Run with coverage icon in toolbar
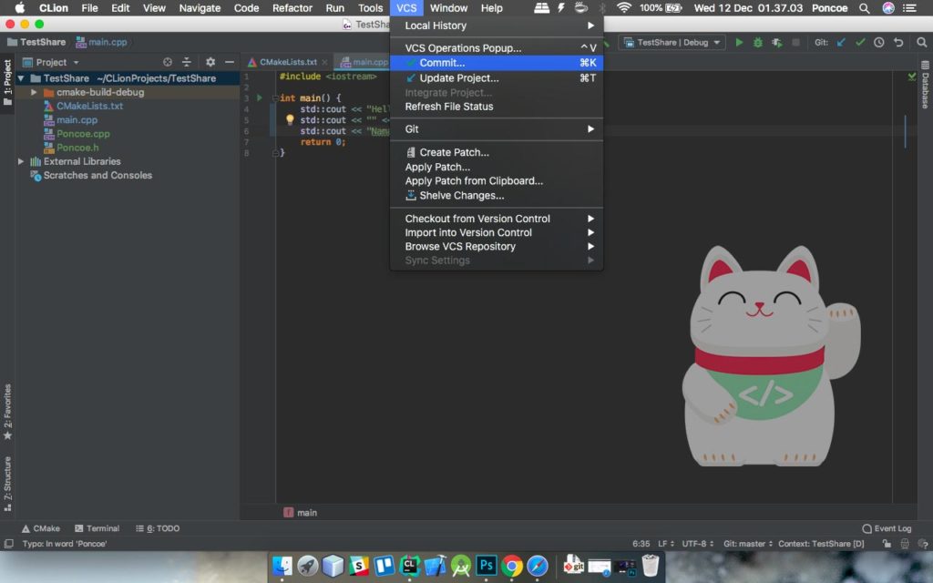Viewport: 933px width, 583px height. pyautogui.click(x=776, y=42)
